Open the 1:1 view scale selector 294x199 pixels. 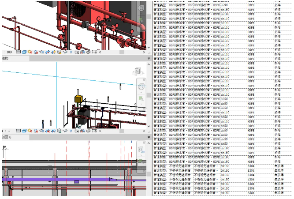click(x=6, y=131)
